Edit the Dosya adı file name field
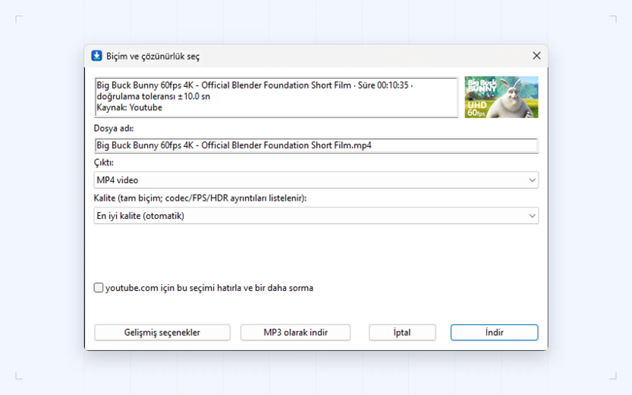Image resolution: width=632 pixels, height=395 pixels. [316, 145]
